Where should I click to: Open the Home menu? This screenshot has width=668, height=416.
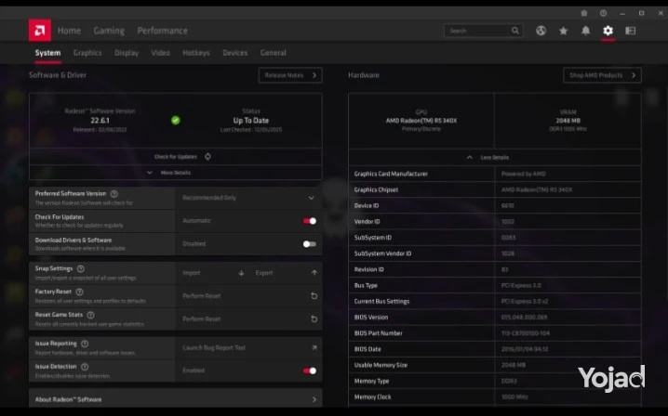(69, 31)
